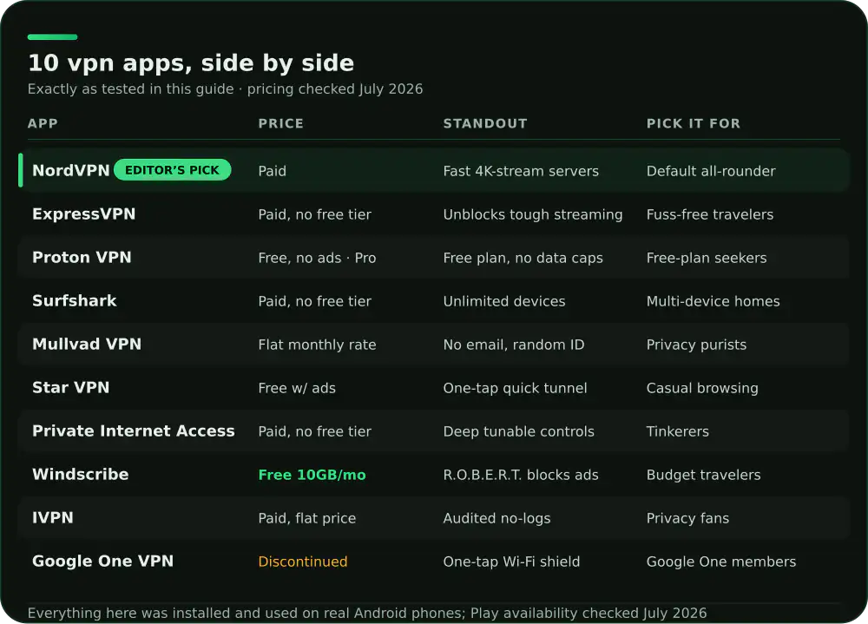Click 'Casual browsing' cell
The width and height of the screenshot is (868, 624).
(x=702, y=388)
